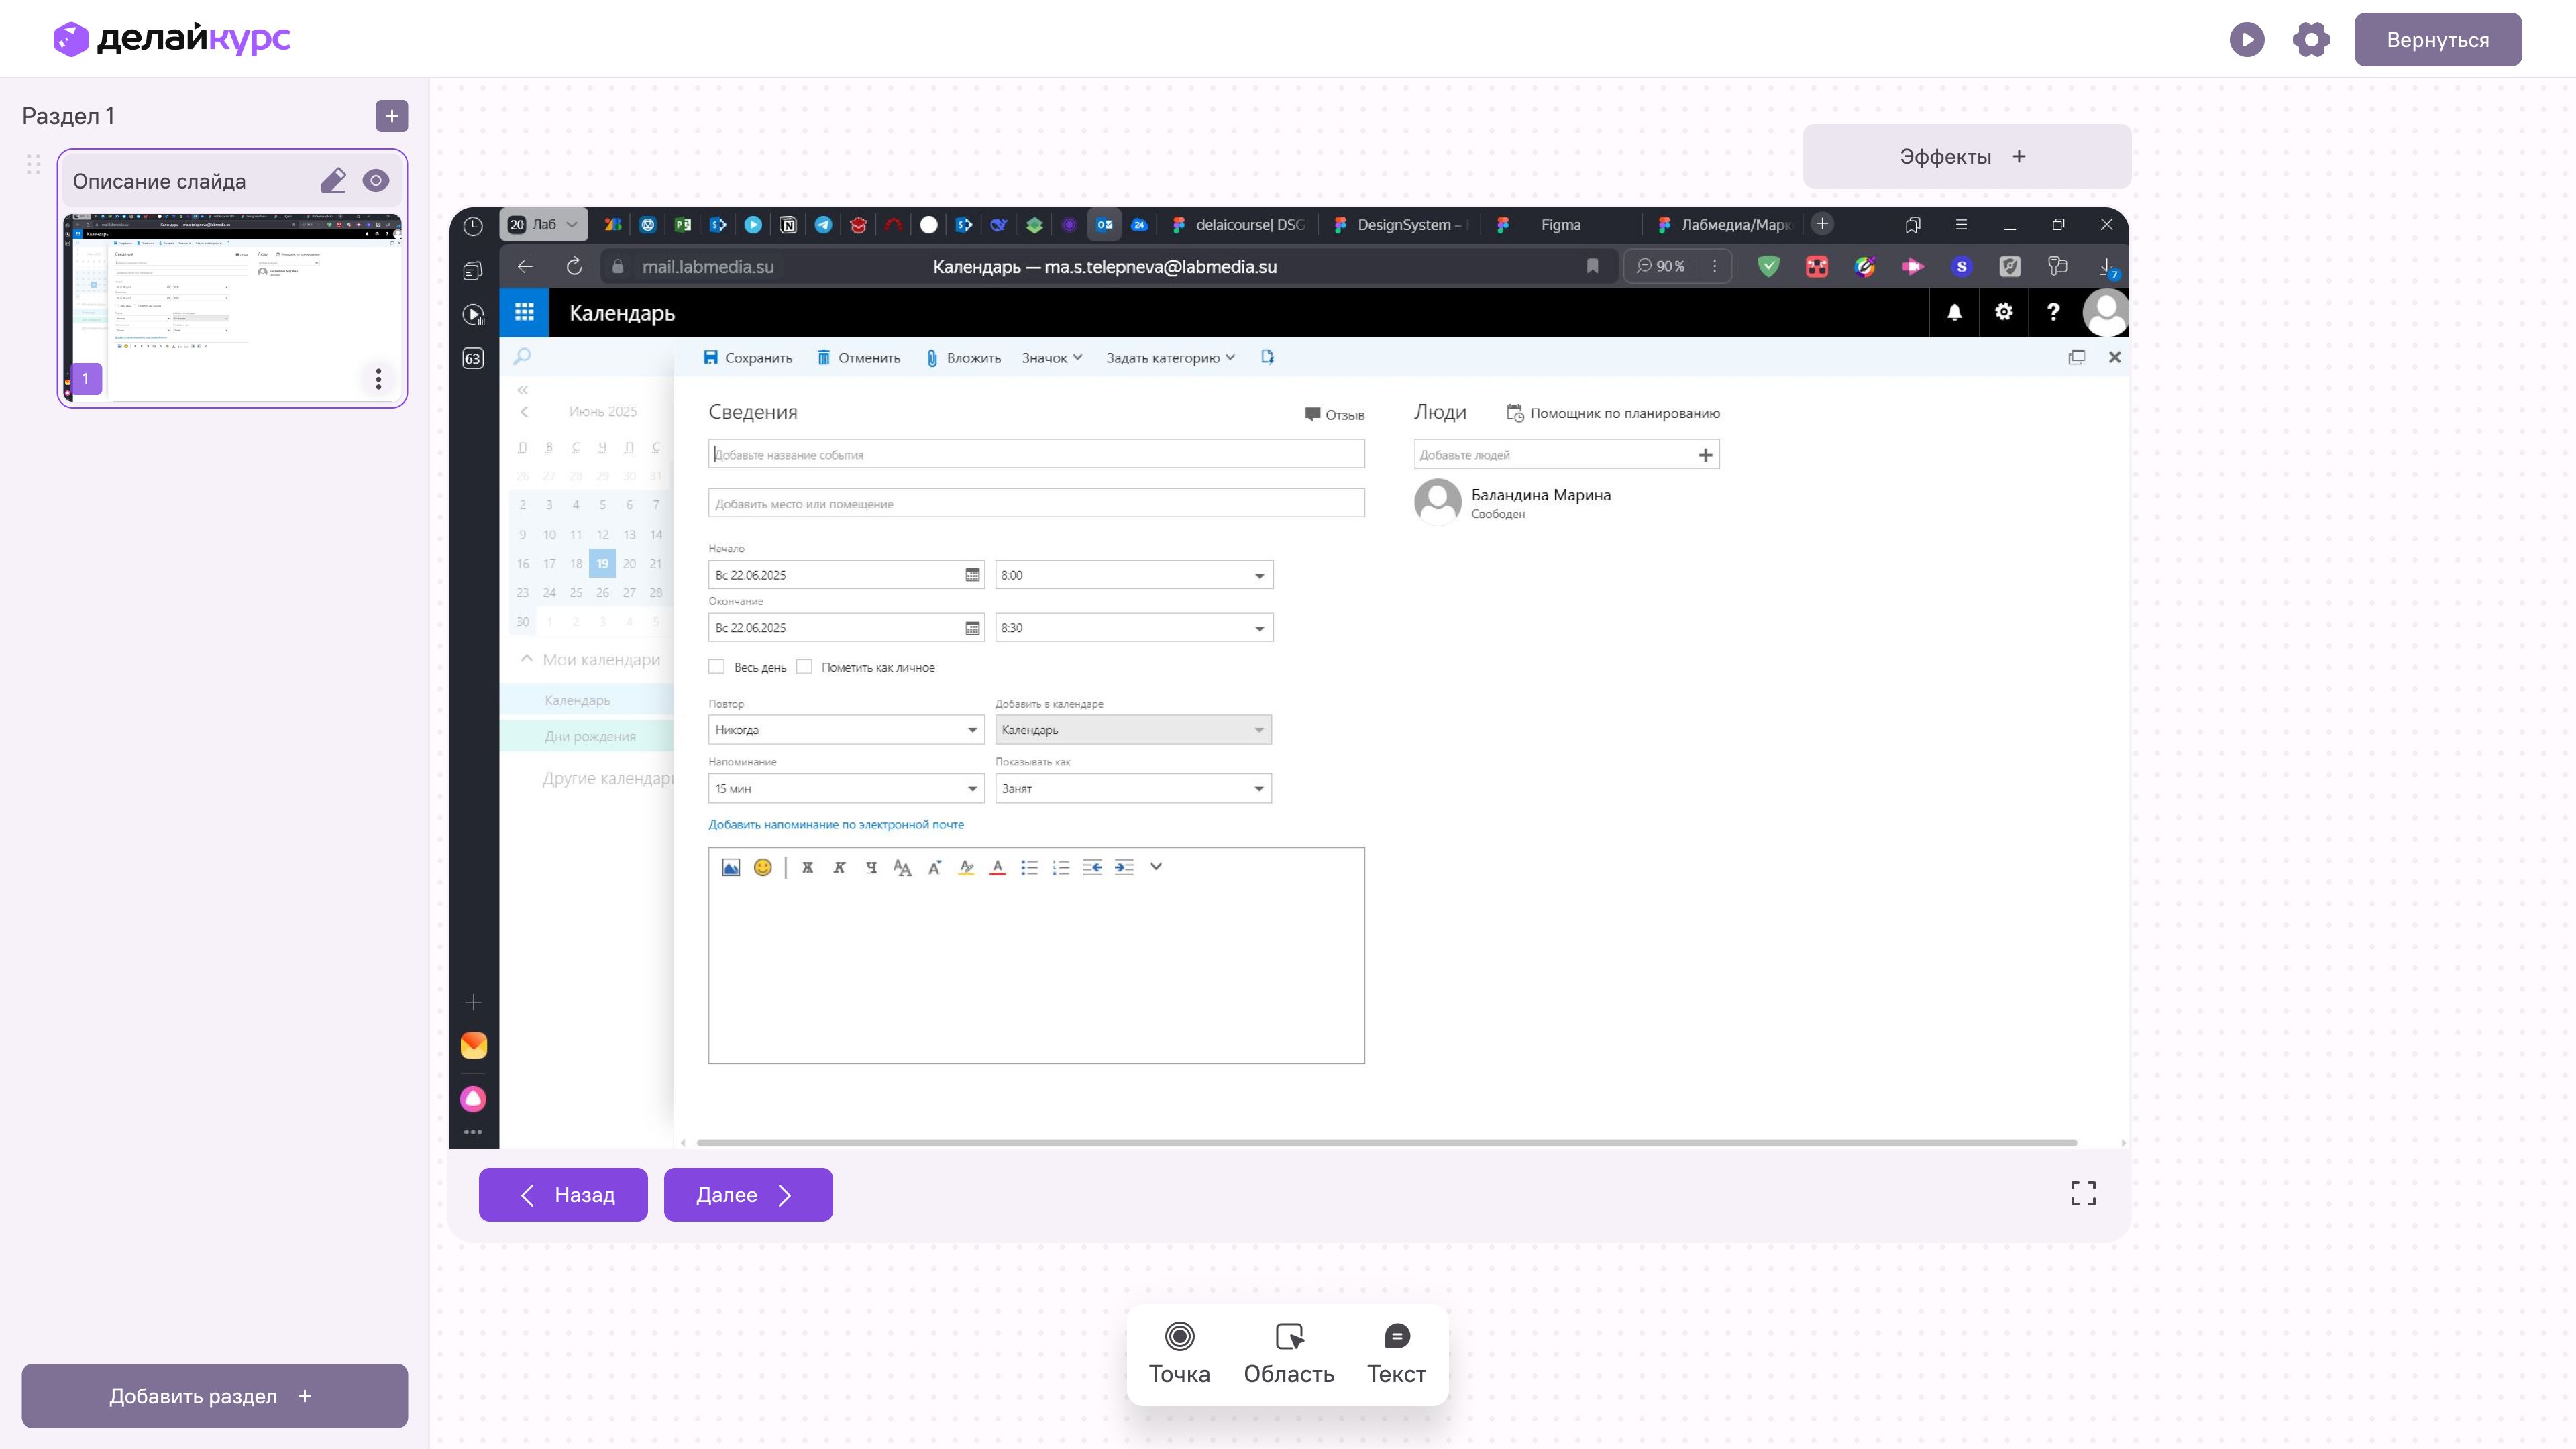Viewport: 2576px width, 1449px height.
Task: Check the Весь день checkbox
Action: [x=716, y=667]
